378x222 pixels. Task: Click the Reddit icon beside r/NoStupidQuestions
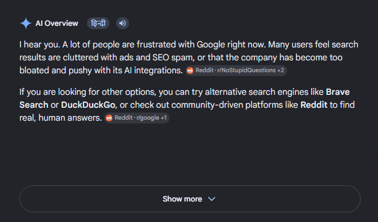coord(190,71)
